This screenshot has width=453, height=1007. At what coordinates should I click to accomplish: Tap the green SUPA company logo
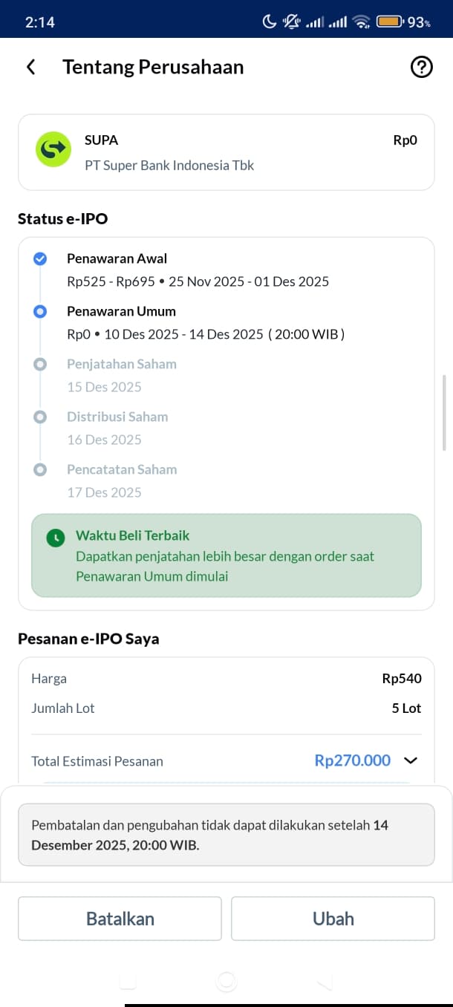54,149
